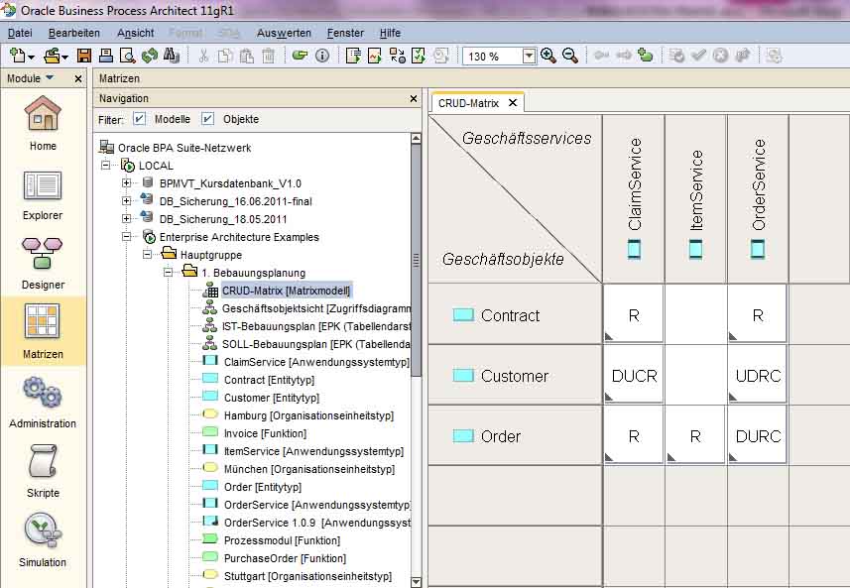This screenshot has width=850, height=588.
Task: Click the Open folder toolbar icon
Action: tap(52, 56)
